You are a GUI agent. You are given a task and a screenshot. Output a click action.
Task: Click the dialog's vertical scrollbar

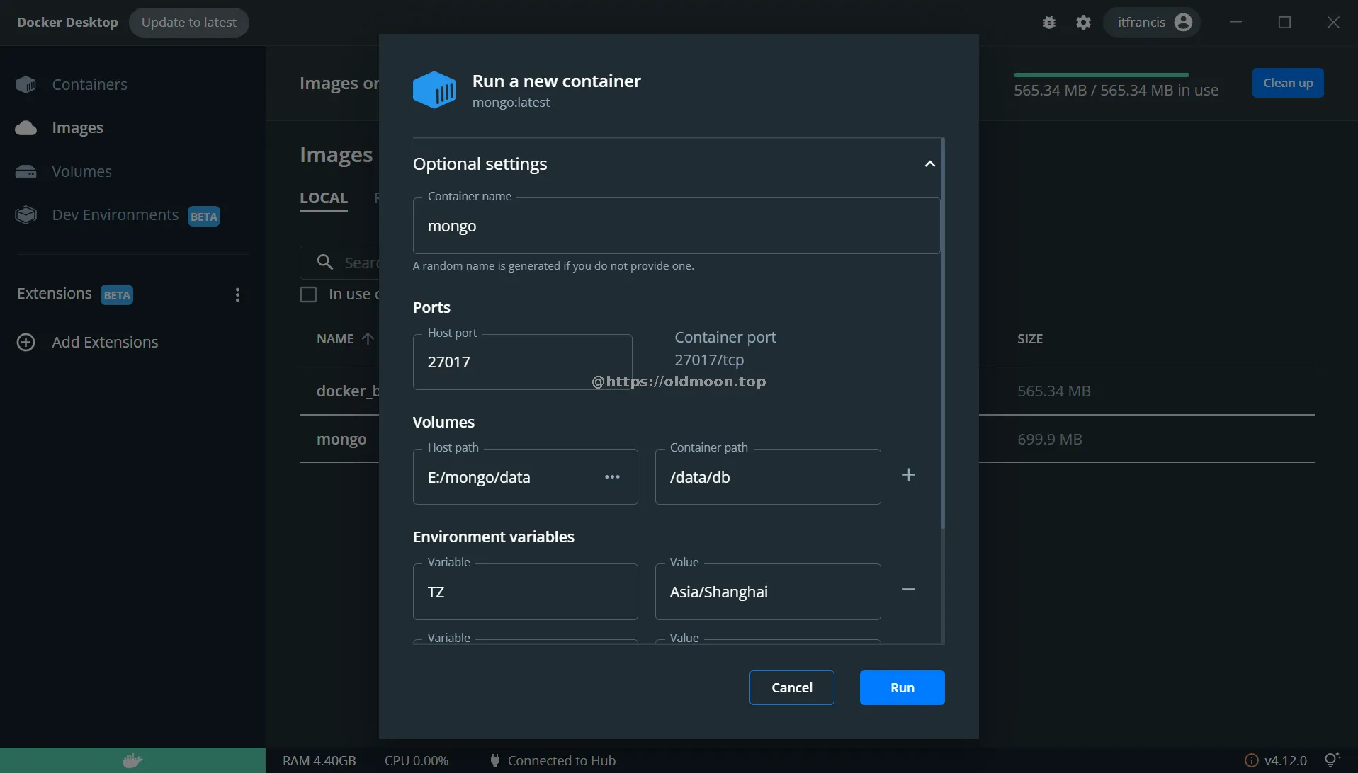tap(942, 333)
